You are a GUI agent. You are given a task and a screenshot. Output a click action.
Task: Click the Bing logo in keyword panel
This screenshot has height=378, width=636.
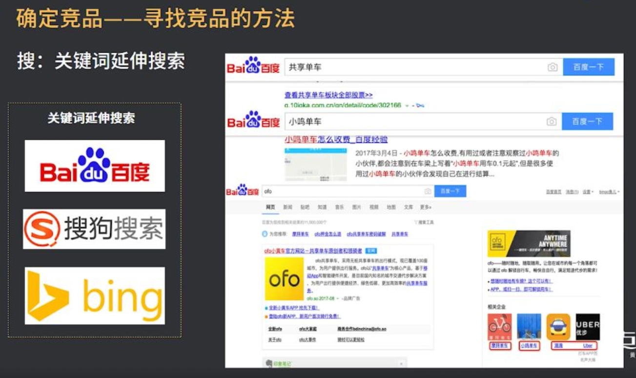tap(95, 296)
